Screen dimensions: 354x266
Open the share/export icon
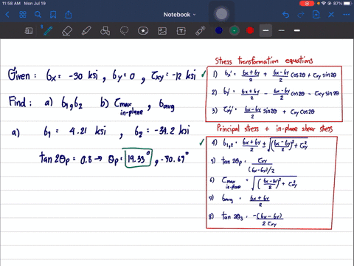(x=69, y=15)
